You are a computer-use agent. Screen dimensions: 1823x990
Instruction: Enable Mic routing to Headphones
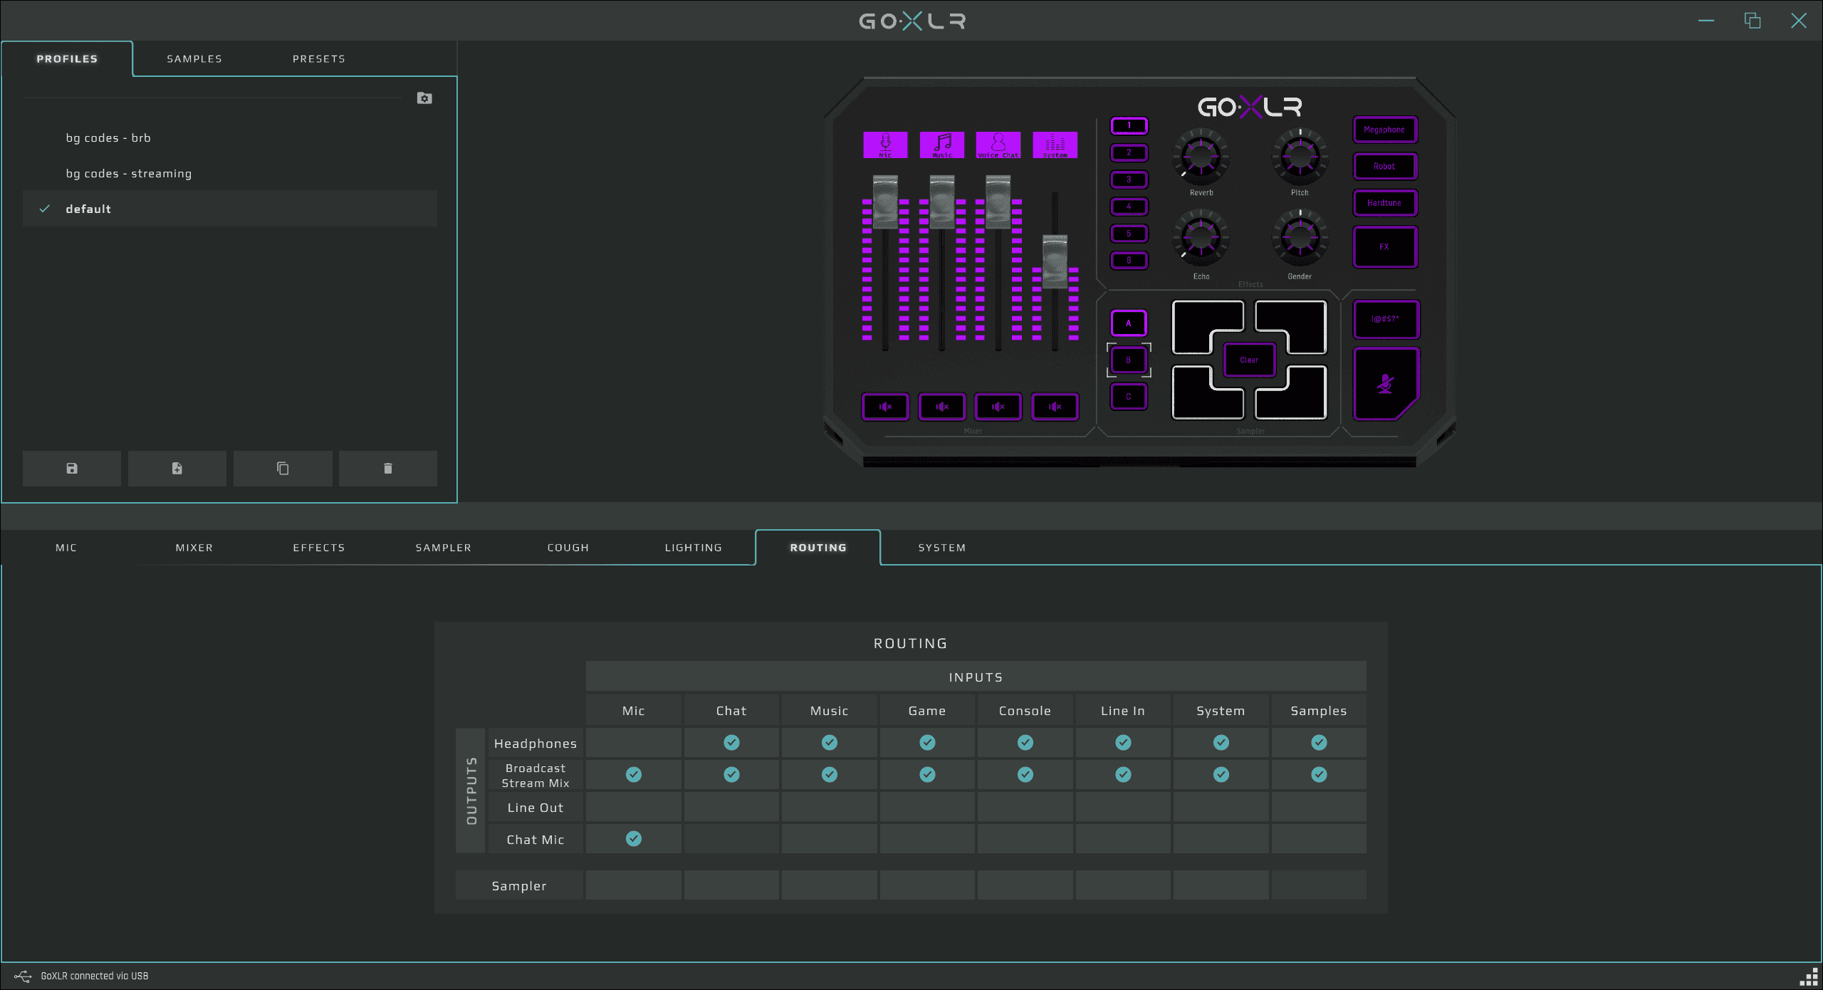click(633, 743)
